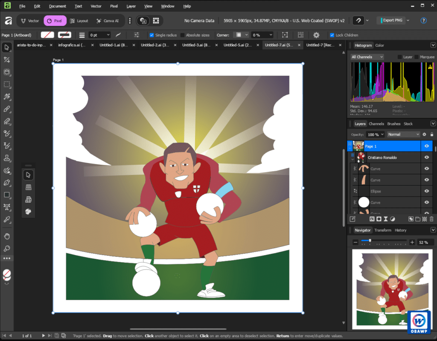Select the Erase Brush tool
The width and height of the screenshot is (437, 341).
tap(7, 121)
